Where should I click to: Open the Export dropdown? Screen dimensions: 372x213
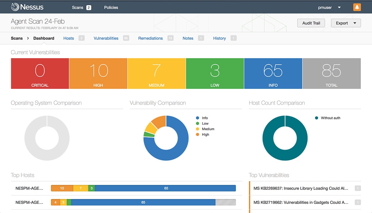click(x=345, y=23)
